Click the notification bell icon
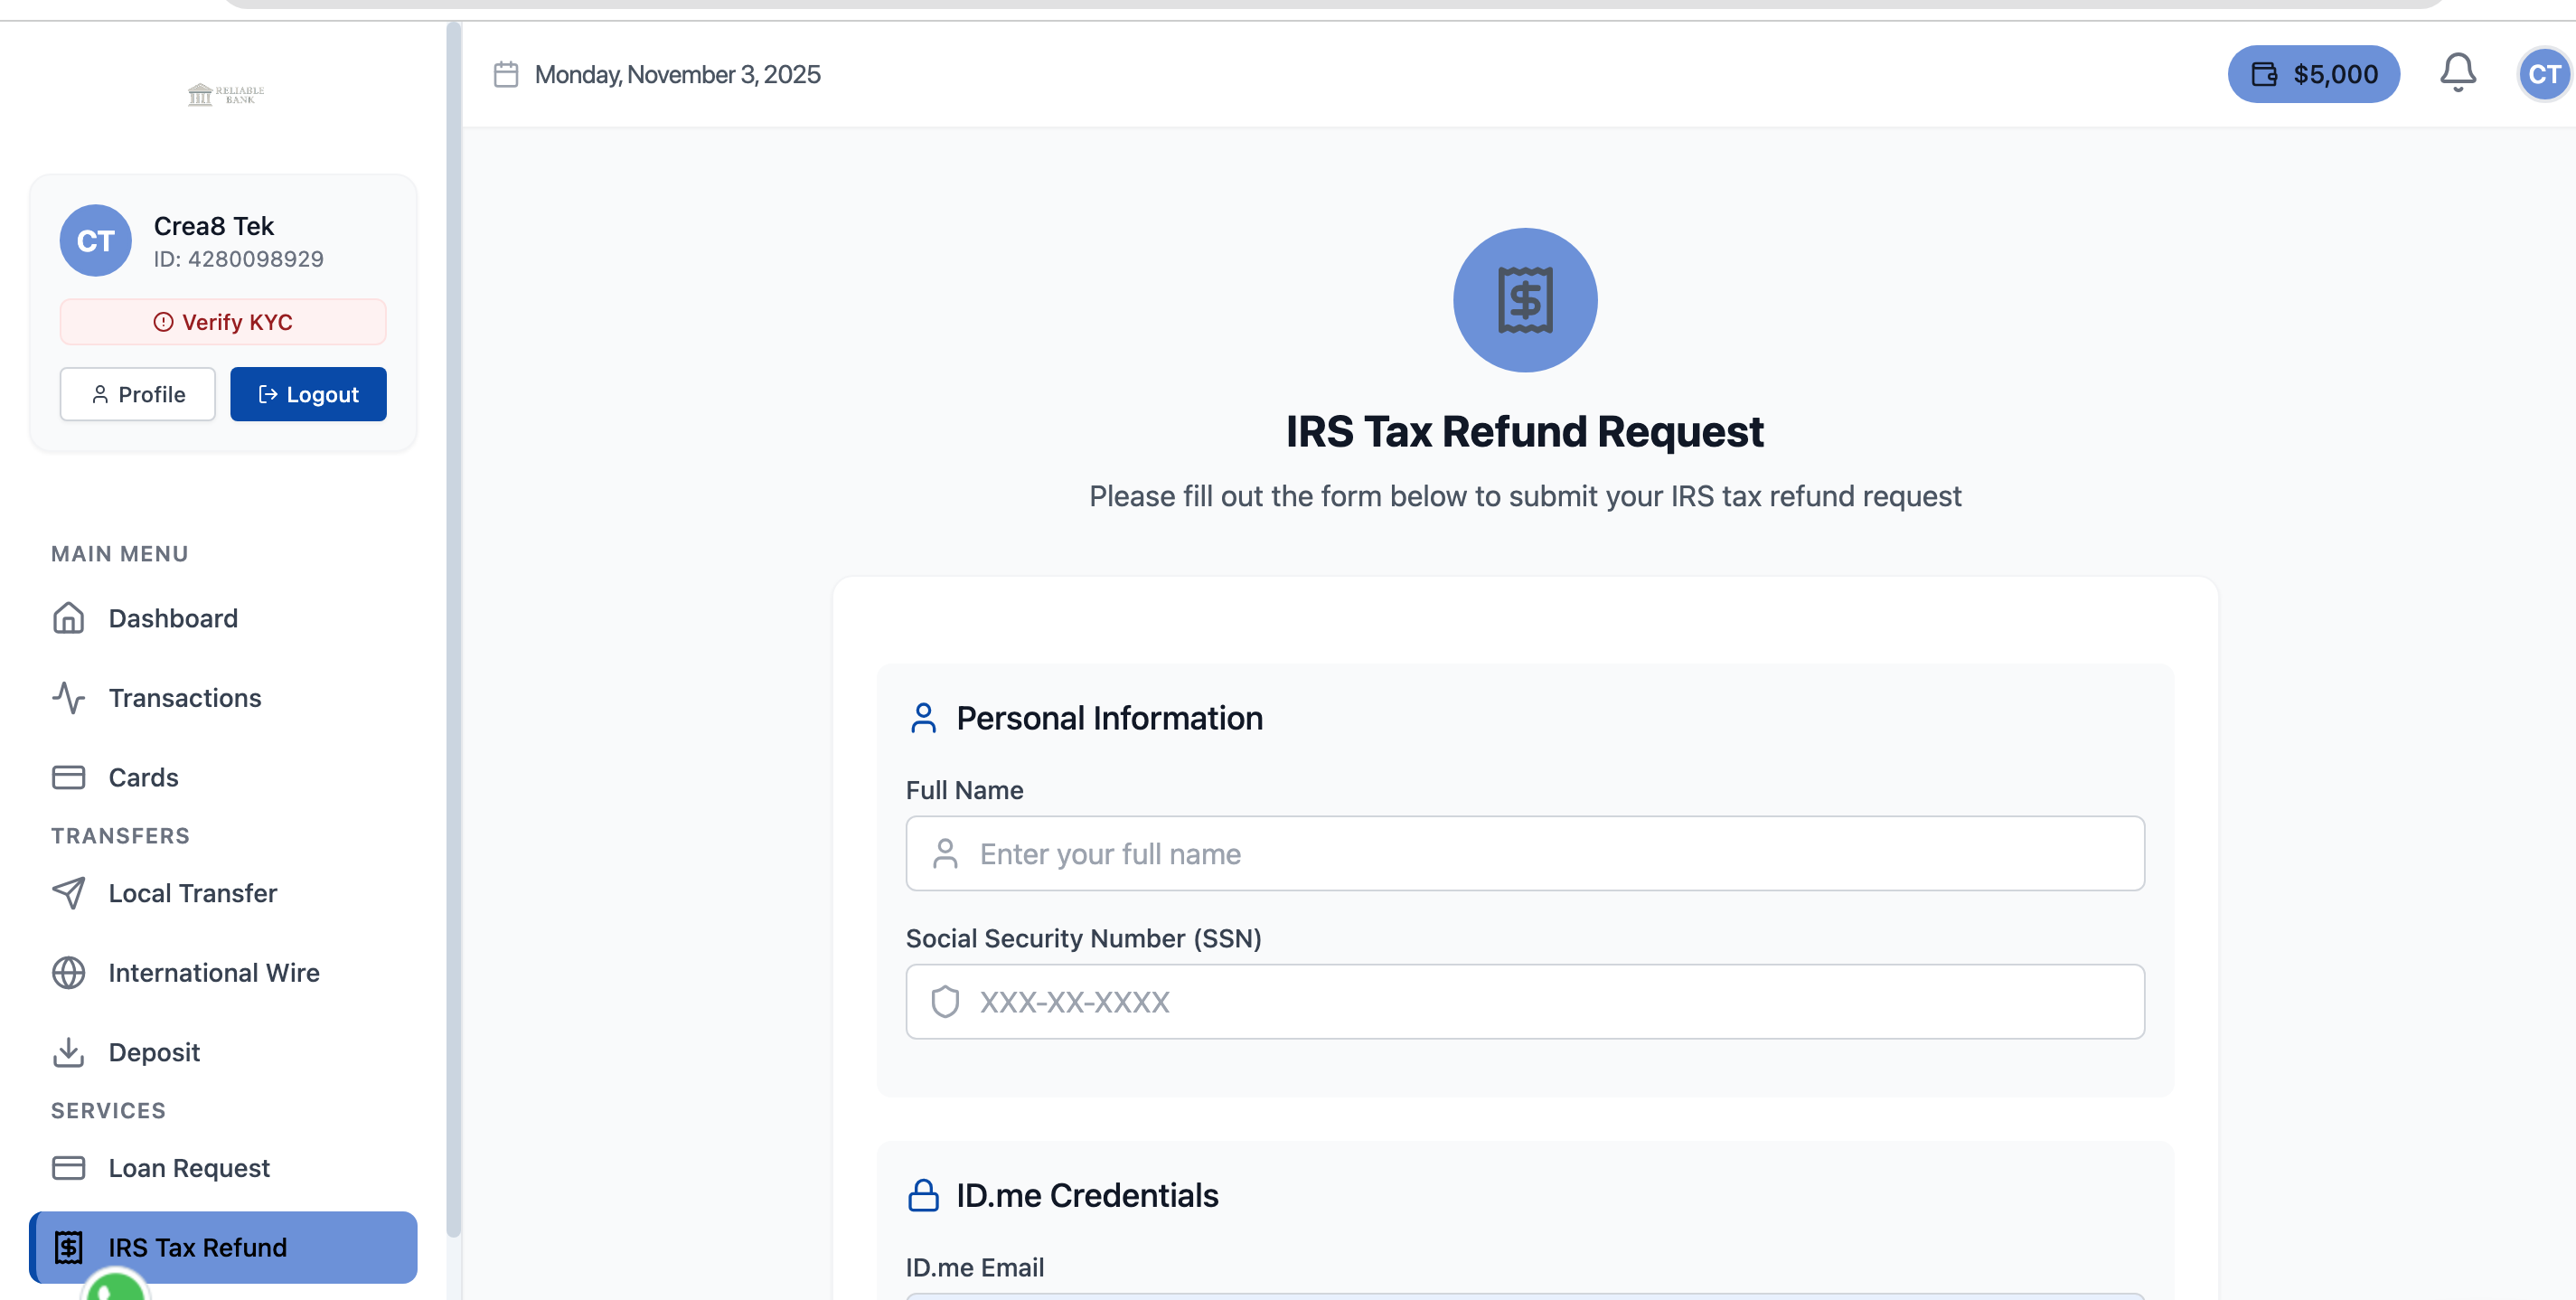This screenshot has height=1300, width=2576. coord(2456,73)
